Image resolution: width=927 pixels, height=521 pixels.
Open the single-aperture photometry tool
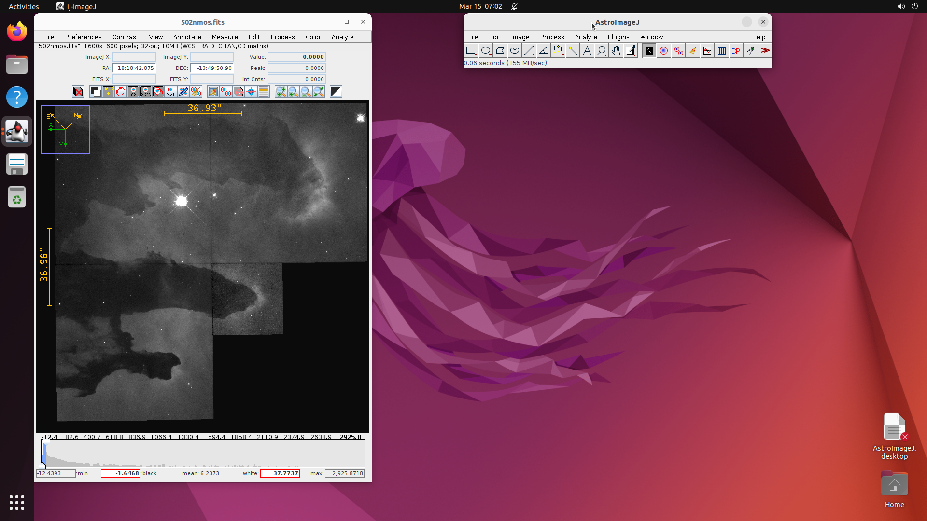[664, 50]
